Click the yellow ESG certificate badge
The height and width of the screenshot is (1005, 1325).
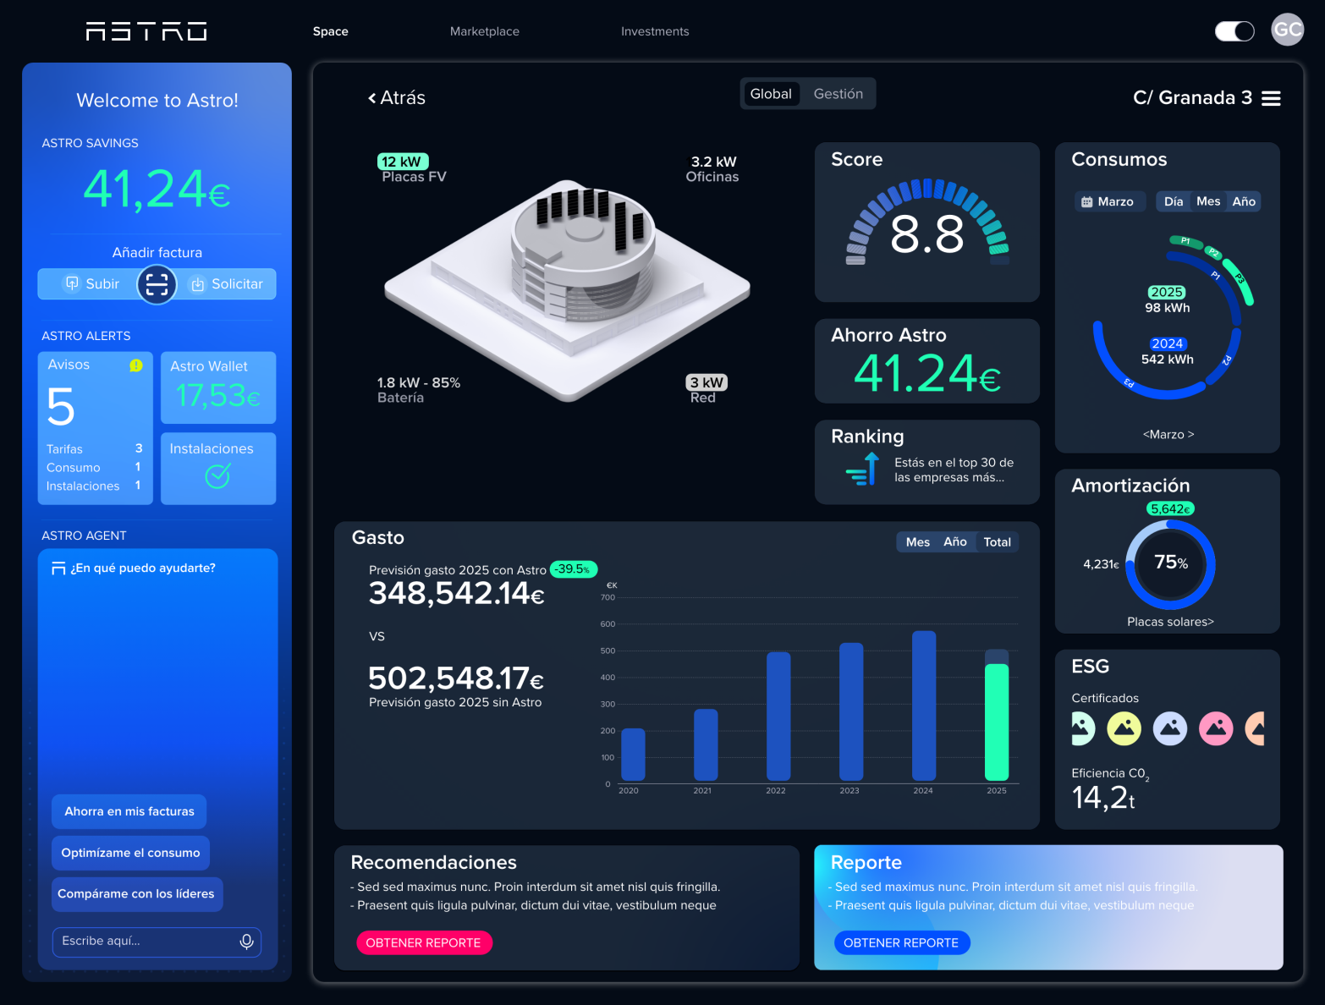tap(1124, 728)
